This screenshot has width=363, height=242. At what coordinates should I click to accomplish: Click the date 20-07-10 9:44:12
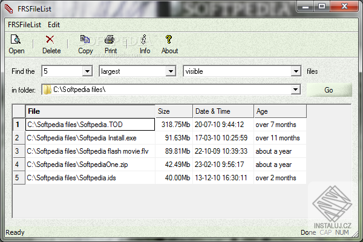coord(223,125)
